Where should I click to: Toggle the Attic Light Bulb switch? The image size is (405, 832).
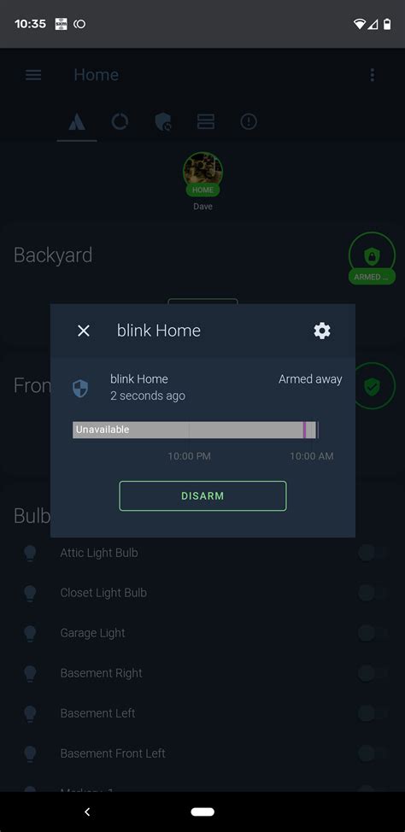[x=373, y=553]
